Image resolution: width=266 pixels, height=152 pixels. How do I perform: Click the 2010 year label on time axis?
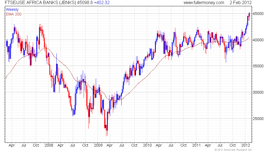(147, 145)
